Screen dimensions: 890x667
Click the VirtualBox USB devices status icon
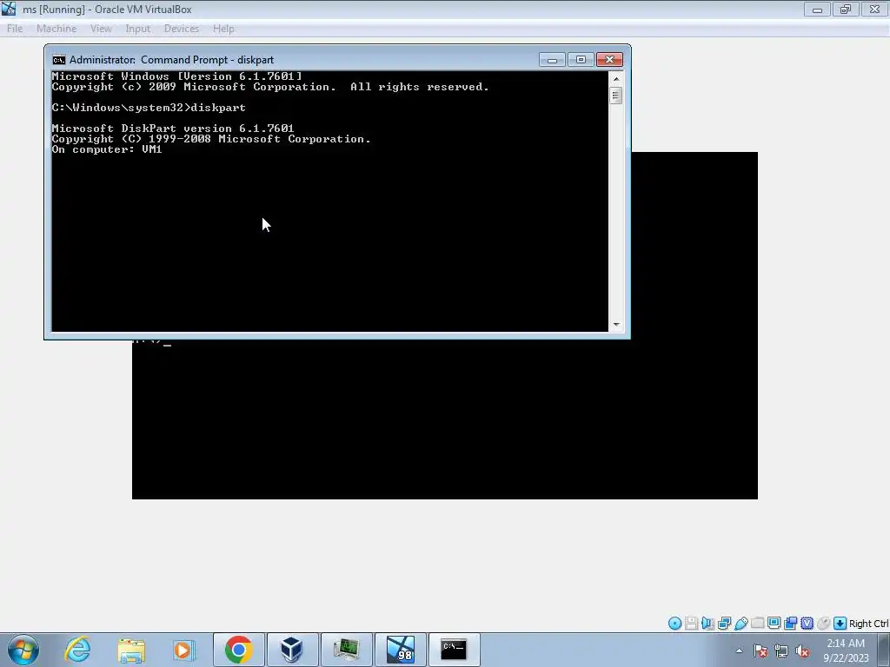[x=741, y=624]
